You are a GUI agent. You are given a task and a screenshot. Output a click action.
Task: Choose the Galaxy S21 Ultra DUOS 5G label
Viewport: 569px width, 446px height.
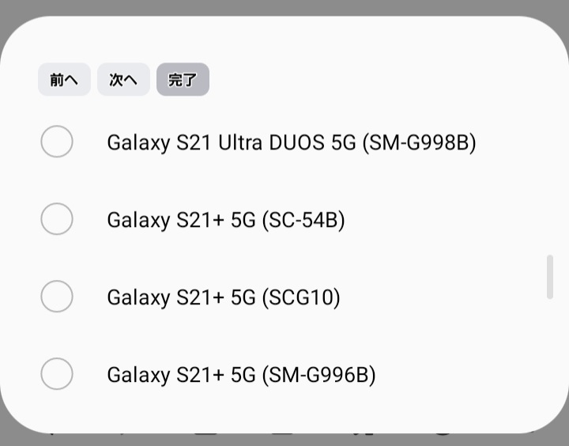(x=292, y=142)
